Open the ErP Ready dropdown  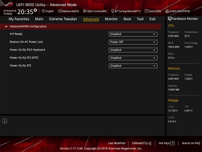pyautogui.click(x=133, y=34)
